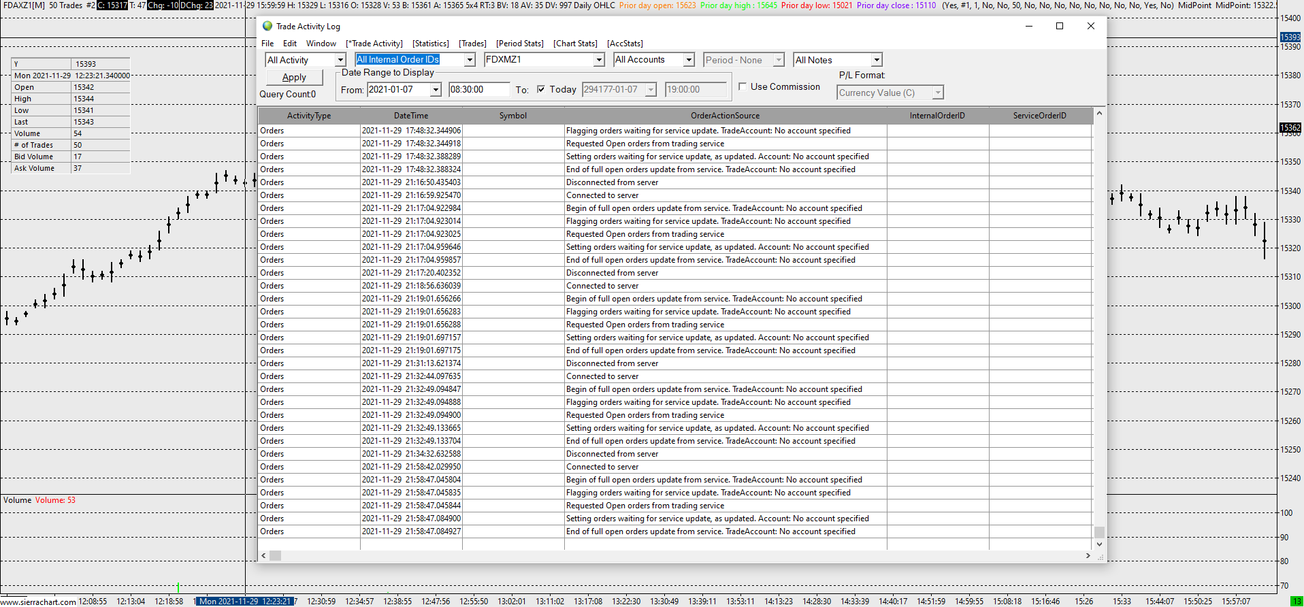Open the File menu
This screenshot has height=607, width=1304.
267,43
